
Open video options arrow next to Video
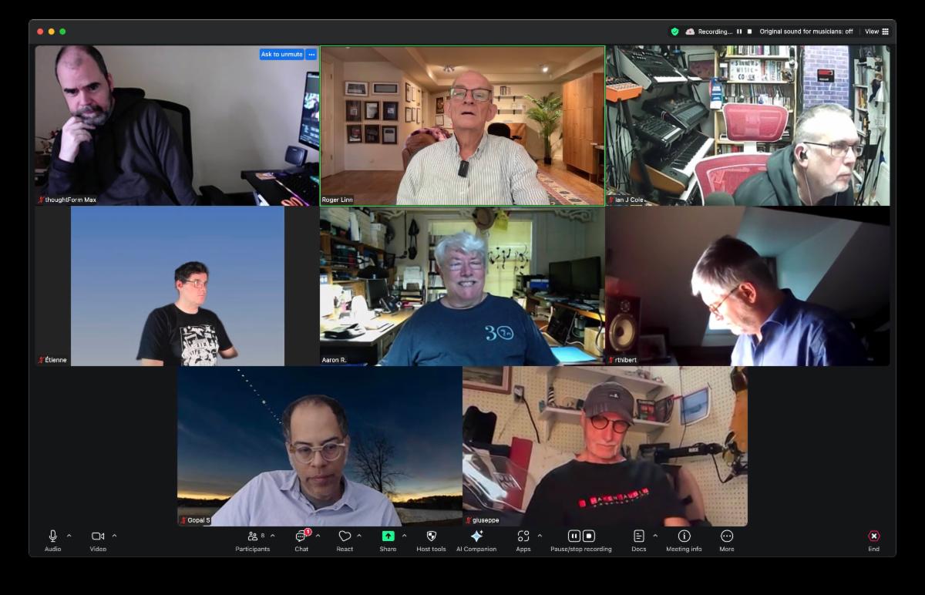114,536
